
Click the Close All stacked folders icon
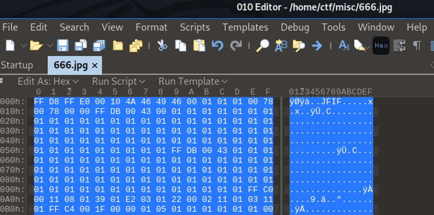[136, 46]
